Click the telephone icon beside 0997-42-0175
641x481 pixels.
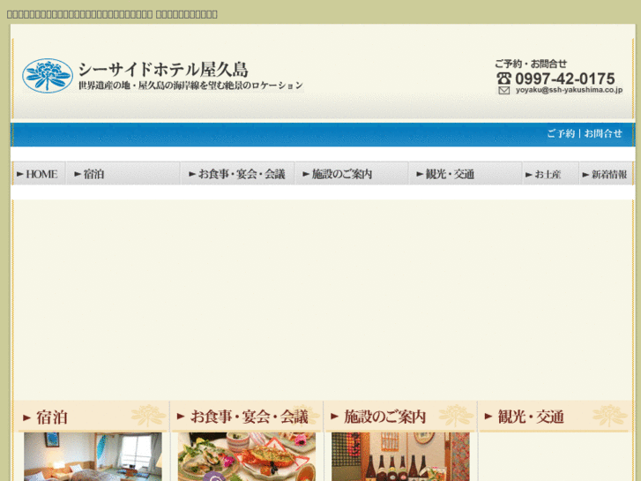point(504,79)
